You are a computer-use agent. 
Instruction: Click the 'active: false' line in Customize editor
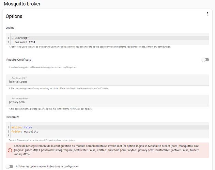[110, 127]
